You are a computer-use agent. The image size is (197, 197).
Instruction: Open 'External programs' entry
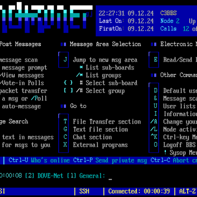[100, 145]
